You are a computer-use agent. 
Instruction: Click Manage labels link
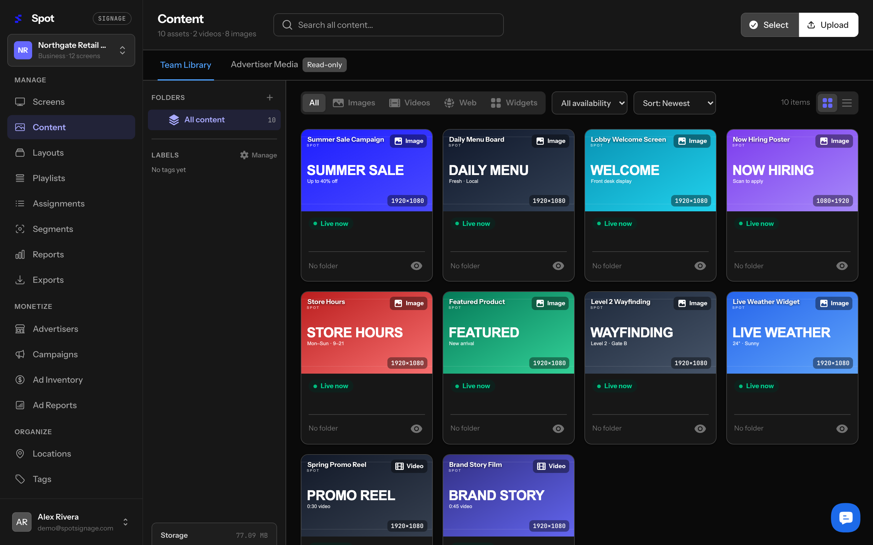(x=259, y=155)
